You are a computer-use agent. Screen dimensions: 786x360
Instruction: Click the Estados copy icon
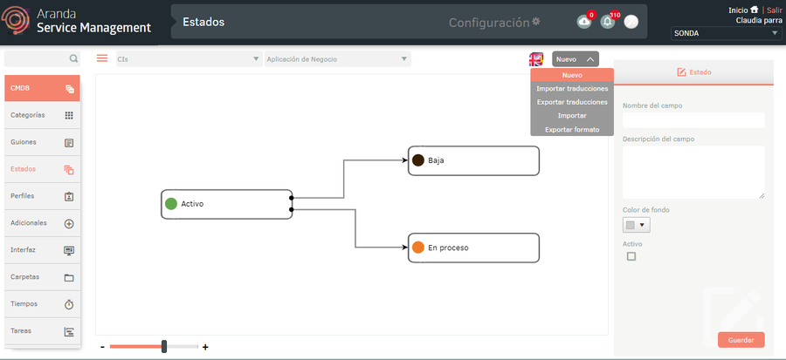coord(69,170)
